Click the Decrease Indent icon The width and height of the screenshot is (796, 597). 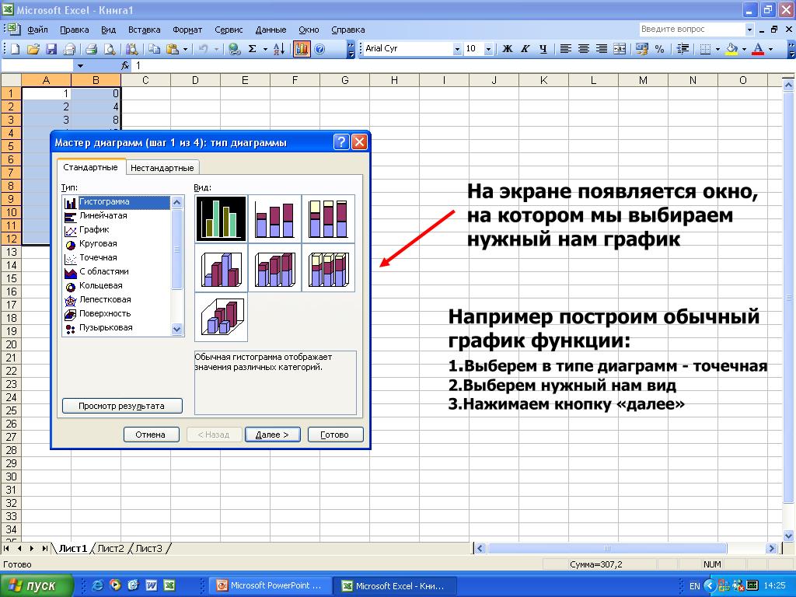(x=683, y=49)
